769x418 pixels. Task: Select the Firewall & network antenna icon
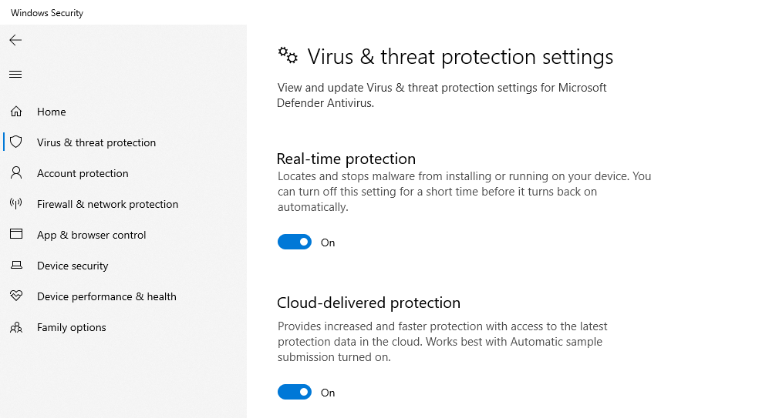16,204
